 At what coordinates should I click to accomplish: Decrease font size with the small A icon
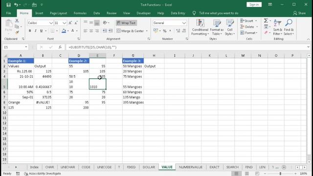76,23
